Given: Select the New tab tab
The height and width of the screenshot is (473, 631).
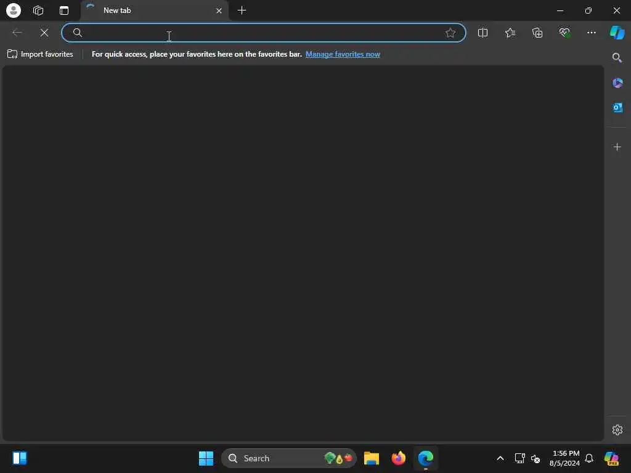Looking at the screenshot, I should coord(155,10).
